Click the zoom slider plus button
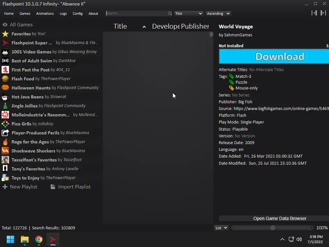The width and height of the screenshot is (329, 247). point(312,228)
